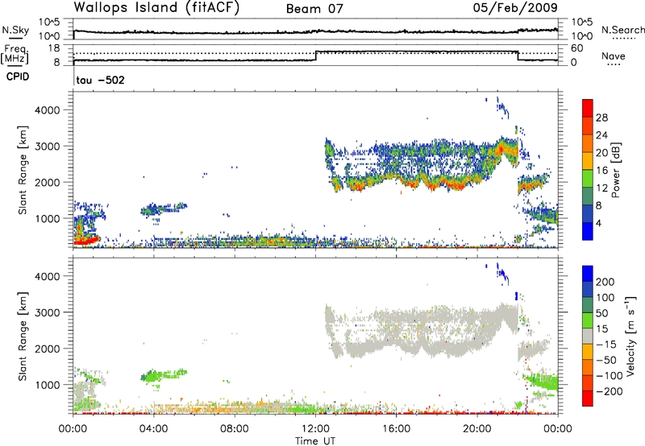Click the '3000' tick on velocity panel
645x446 pixels.
(x=48, y=312)
